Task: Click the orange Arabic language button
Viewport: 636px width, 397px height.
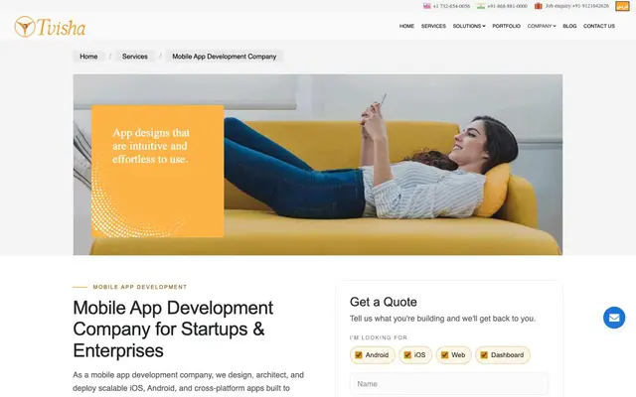Action: click(622, 6)
